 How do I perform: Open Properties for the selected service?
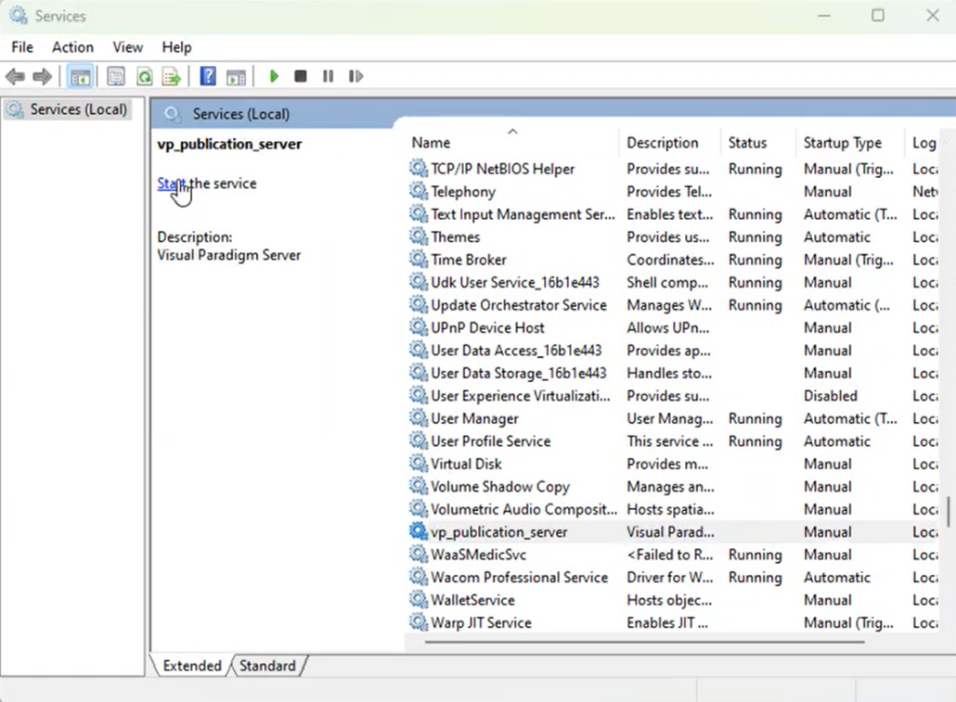coord(115,76)
